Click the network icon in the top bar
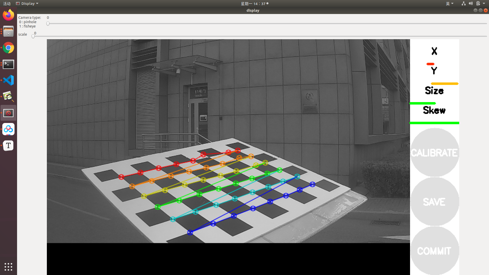This screenshot has width=489, height=275. pos(463,3)
